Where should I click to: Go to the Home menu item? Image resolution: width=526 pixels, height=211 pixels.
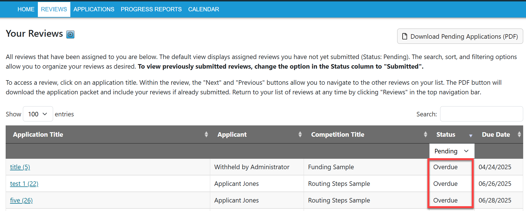26,9
